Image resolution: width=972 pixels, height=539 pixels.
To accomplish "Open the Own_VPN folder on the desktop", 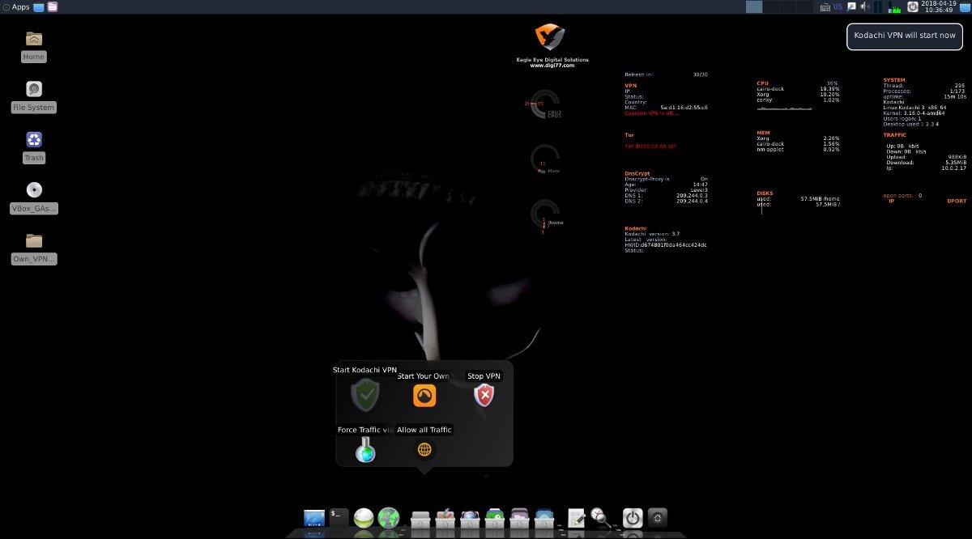I will (33, 240).
